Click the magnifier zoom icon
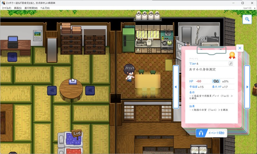This screenshot has width=257, height=154. tap(247, 20)
